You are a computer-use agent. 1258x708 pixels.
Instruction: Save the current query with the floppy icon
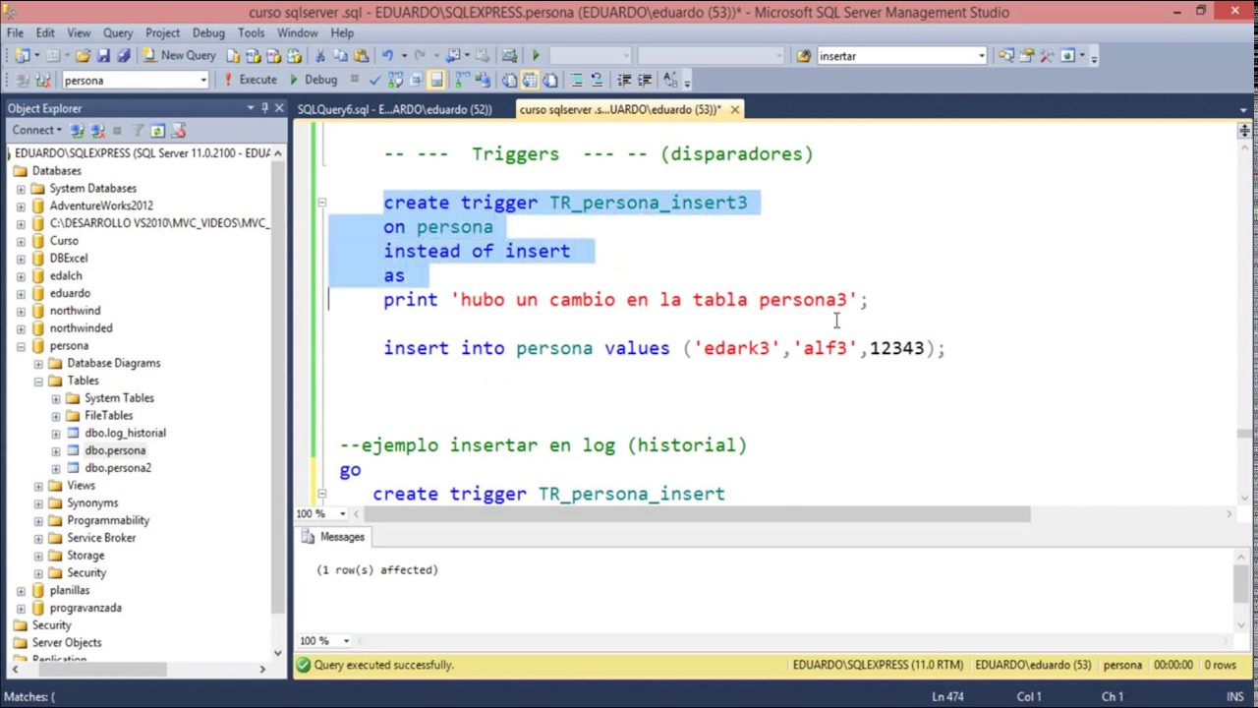[x=103, y=56]
